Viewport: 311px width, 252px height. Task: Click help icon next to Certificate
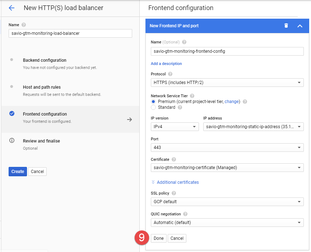click(174, 159)
